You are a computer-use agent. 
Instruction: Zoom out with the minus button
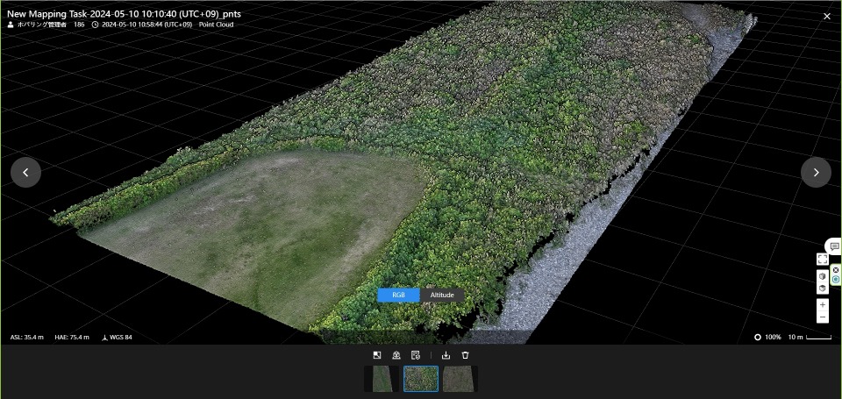pos(822,317)
